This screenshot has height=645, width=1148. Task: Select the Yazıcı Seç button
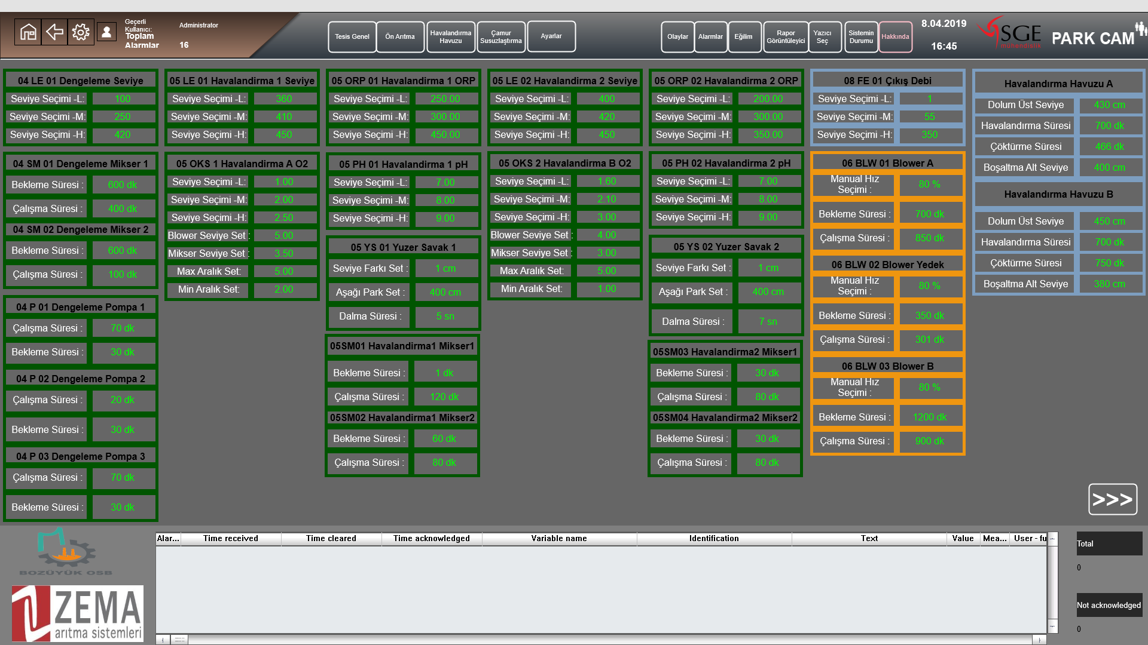pos(822,37)
